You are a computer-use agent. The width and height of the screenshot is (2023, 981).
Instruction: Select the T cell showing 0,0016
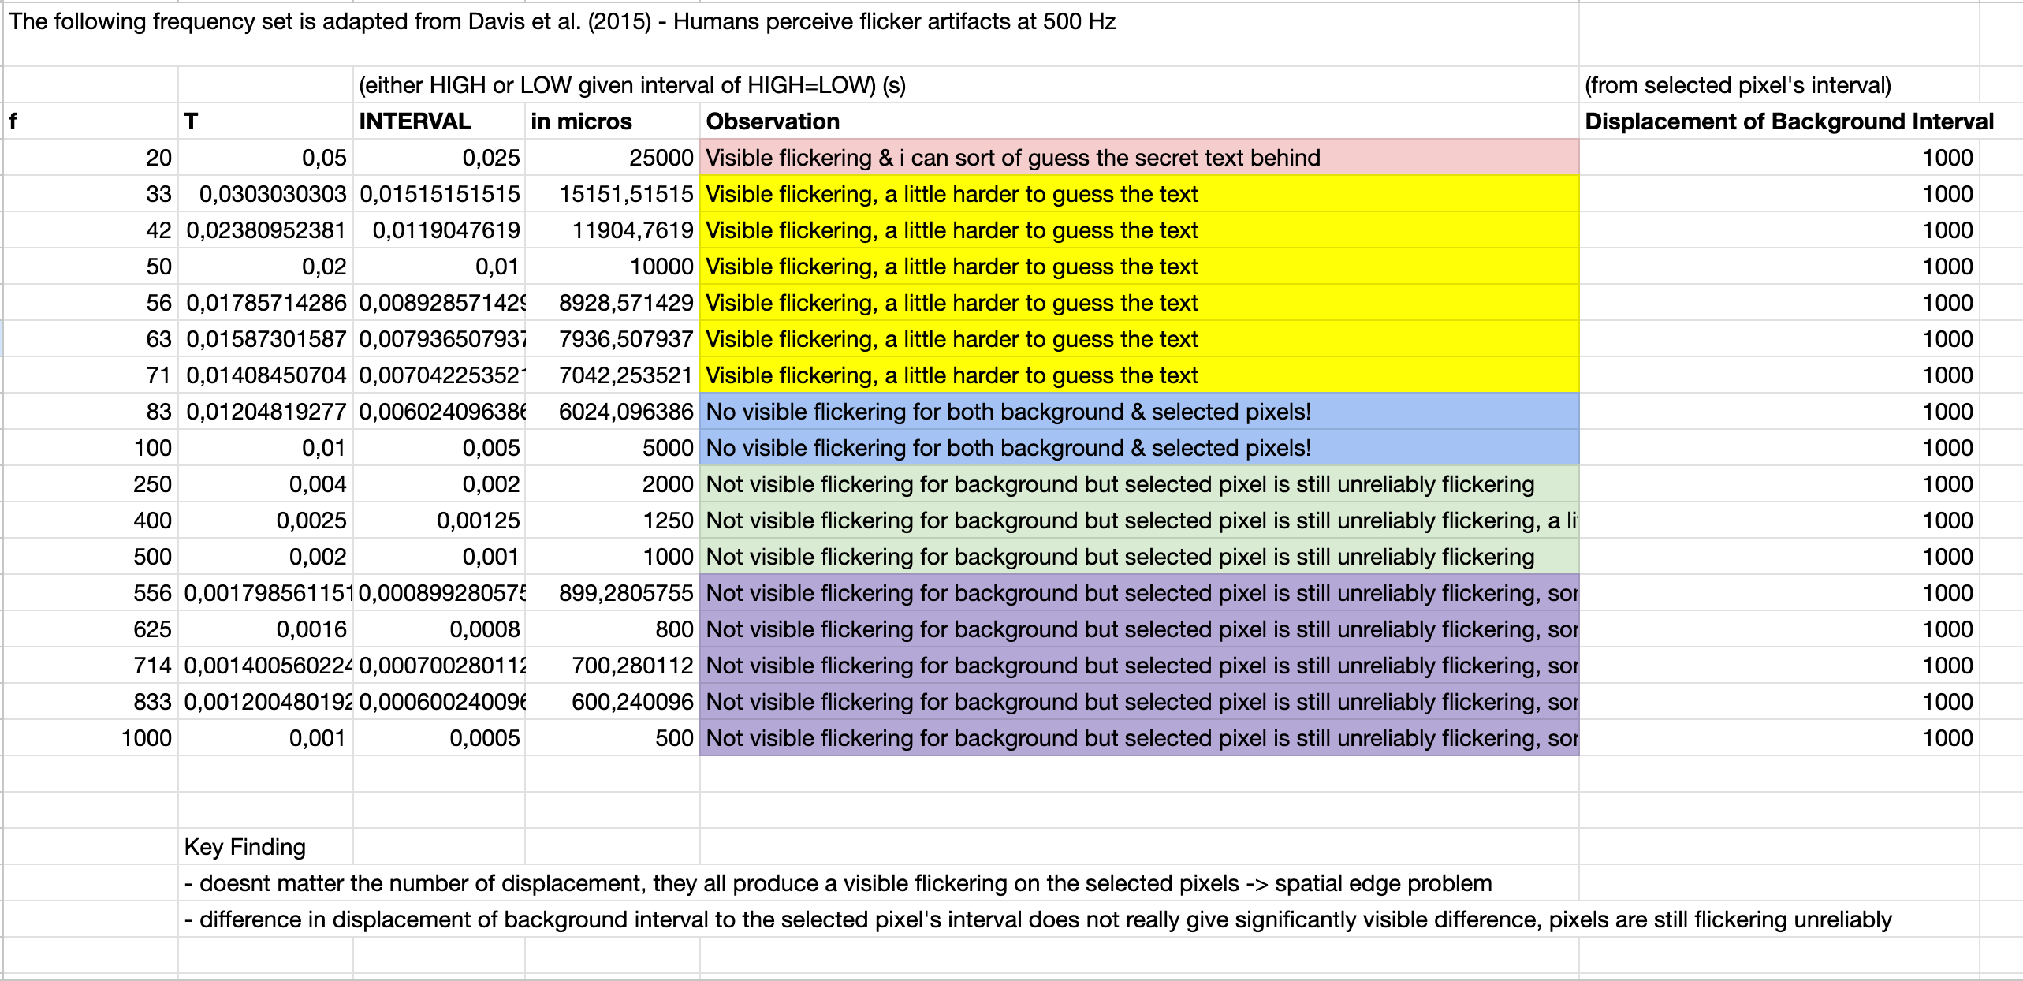point(266,629)
